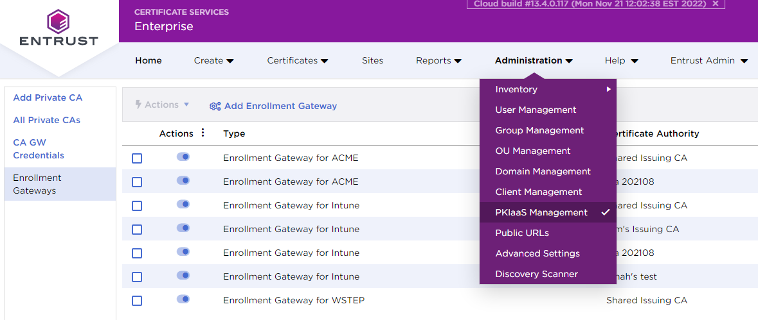Screen dimensions: 758x320
Task: Go to CA GW Credentials
Action: pyautogui.click(x=39, y=149)
